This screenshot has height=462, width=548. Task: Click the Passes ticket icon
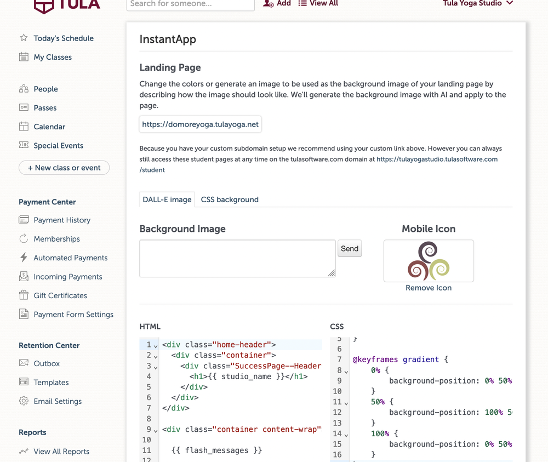[24, 107]
